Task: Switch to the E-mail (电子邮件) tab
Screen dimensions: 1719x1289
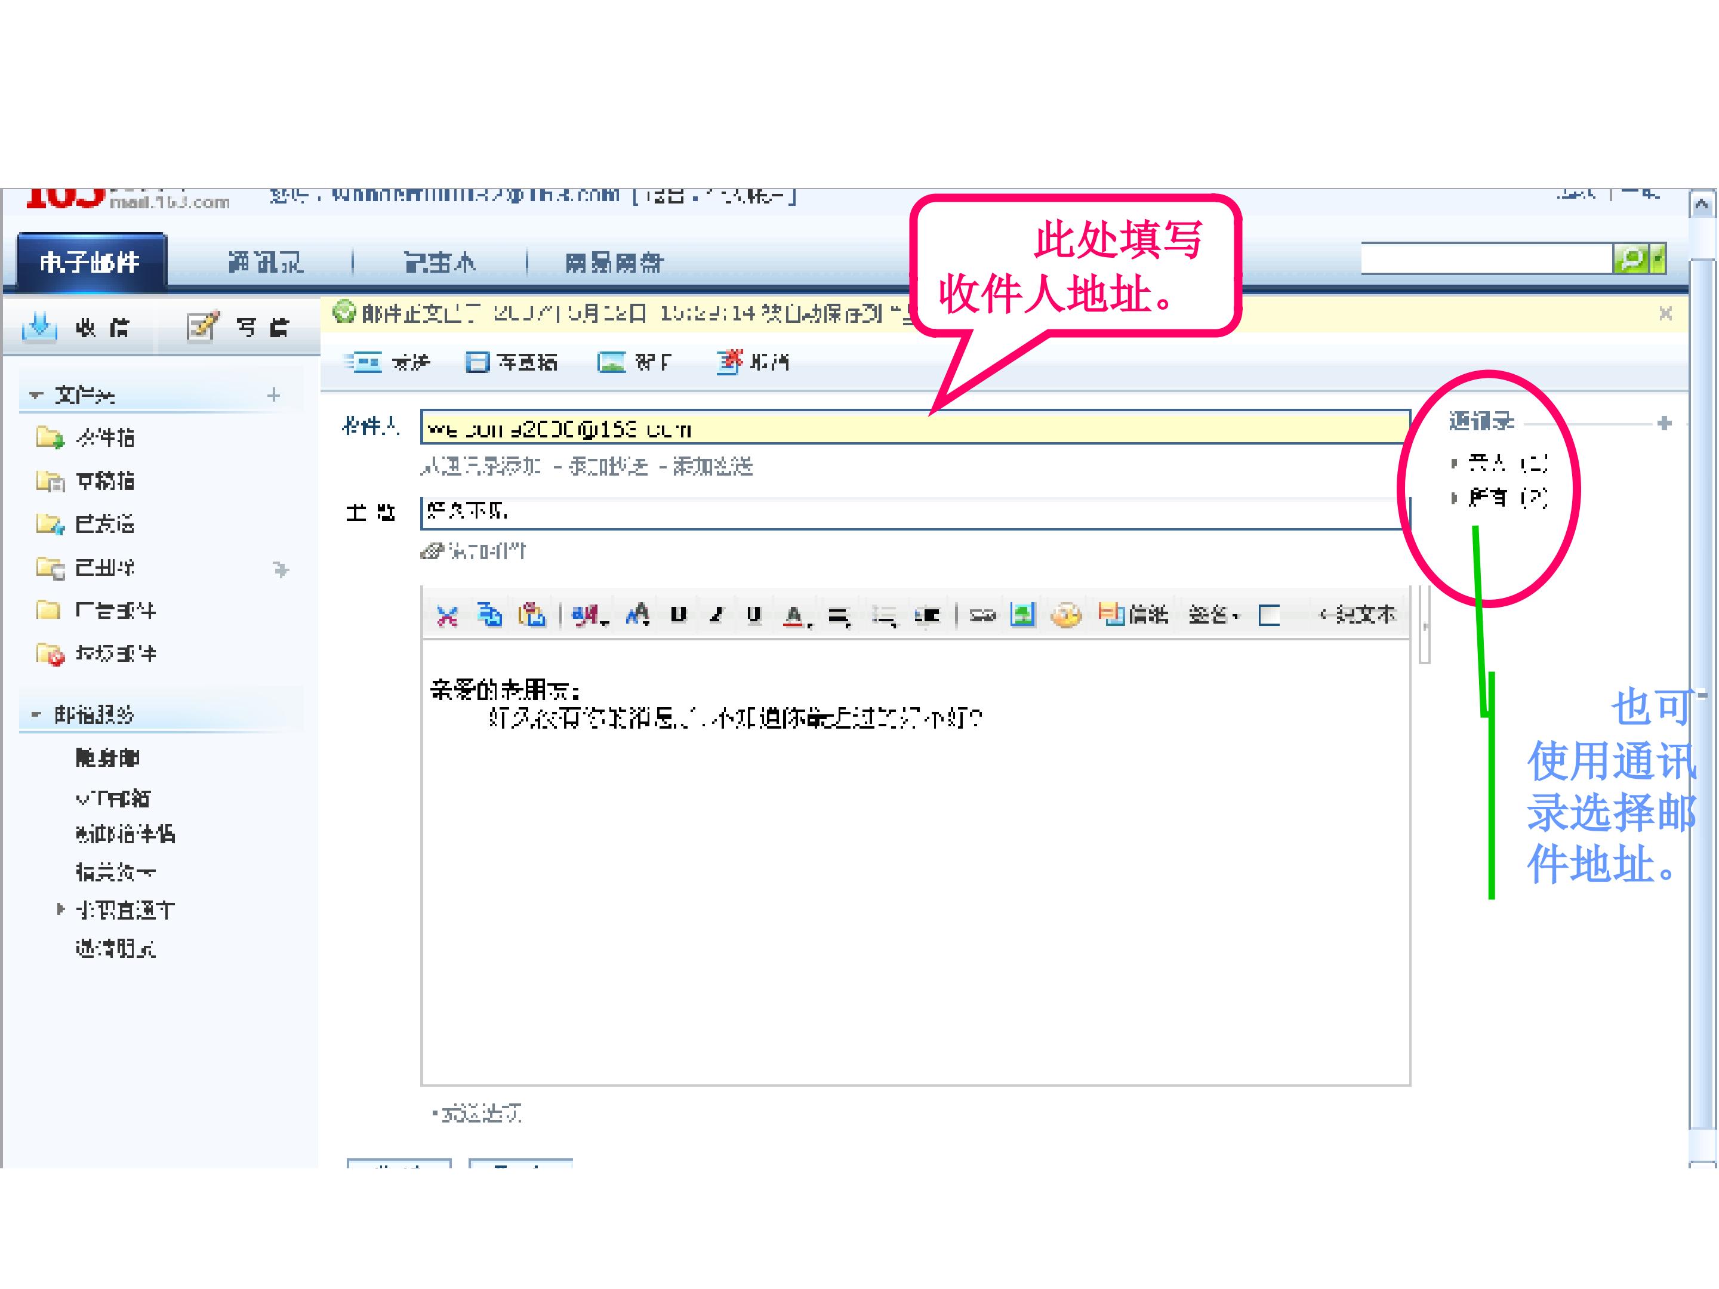Action: 91,262
